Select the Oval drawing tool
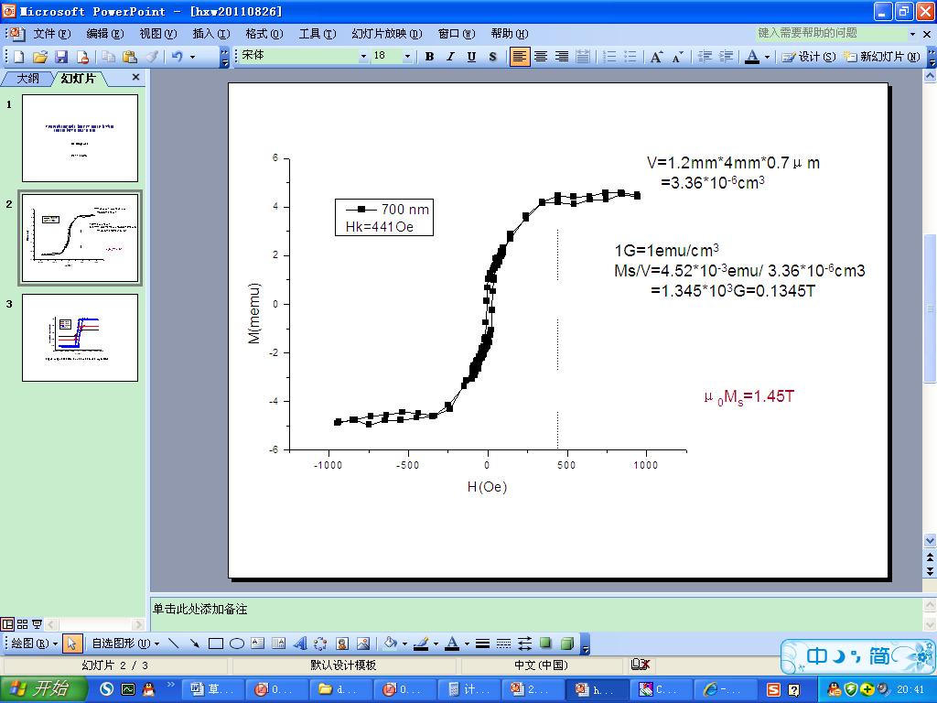The width and height of the screenshot is (937, 703). pyautogui.click(x=237, y=644)
